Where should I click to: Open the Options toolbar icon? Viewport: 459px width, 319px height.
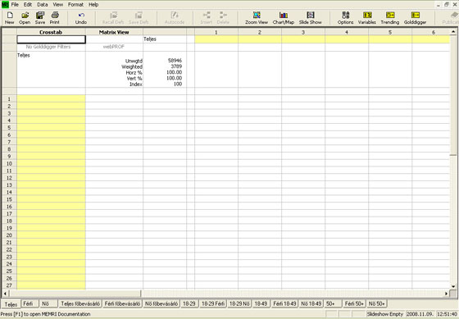click(345, 17)
